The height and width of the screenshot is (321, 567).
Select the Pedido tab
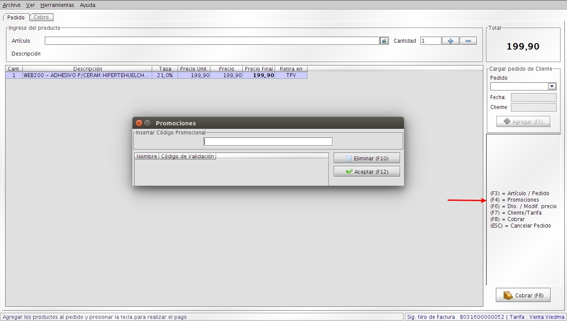point(16,17)
